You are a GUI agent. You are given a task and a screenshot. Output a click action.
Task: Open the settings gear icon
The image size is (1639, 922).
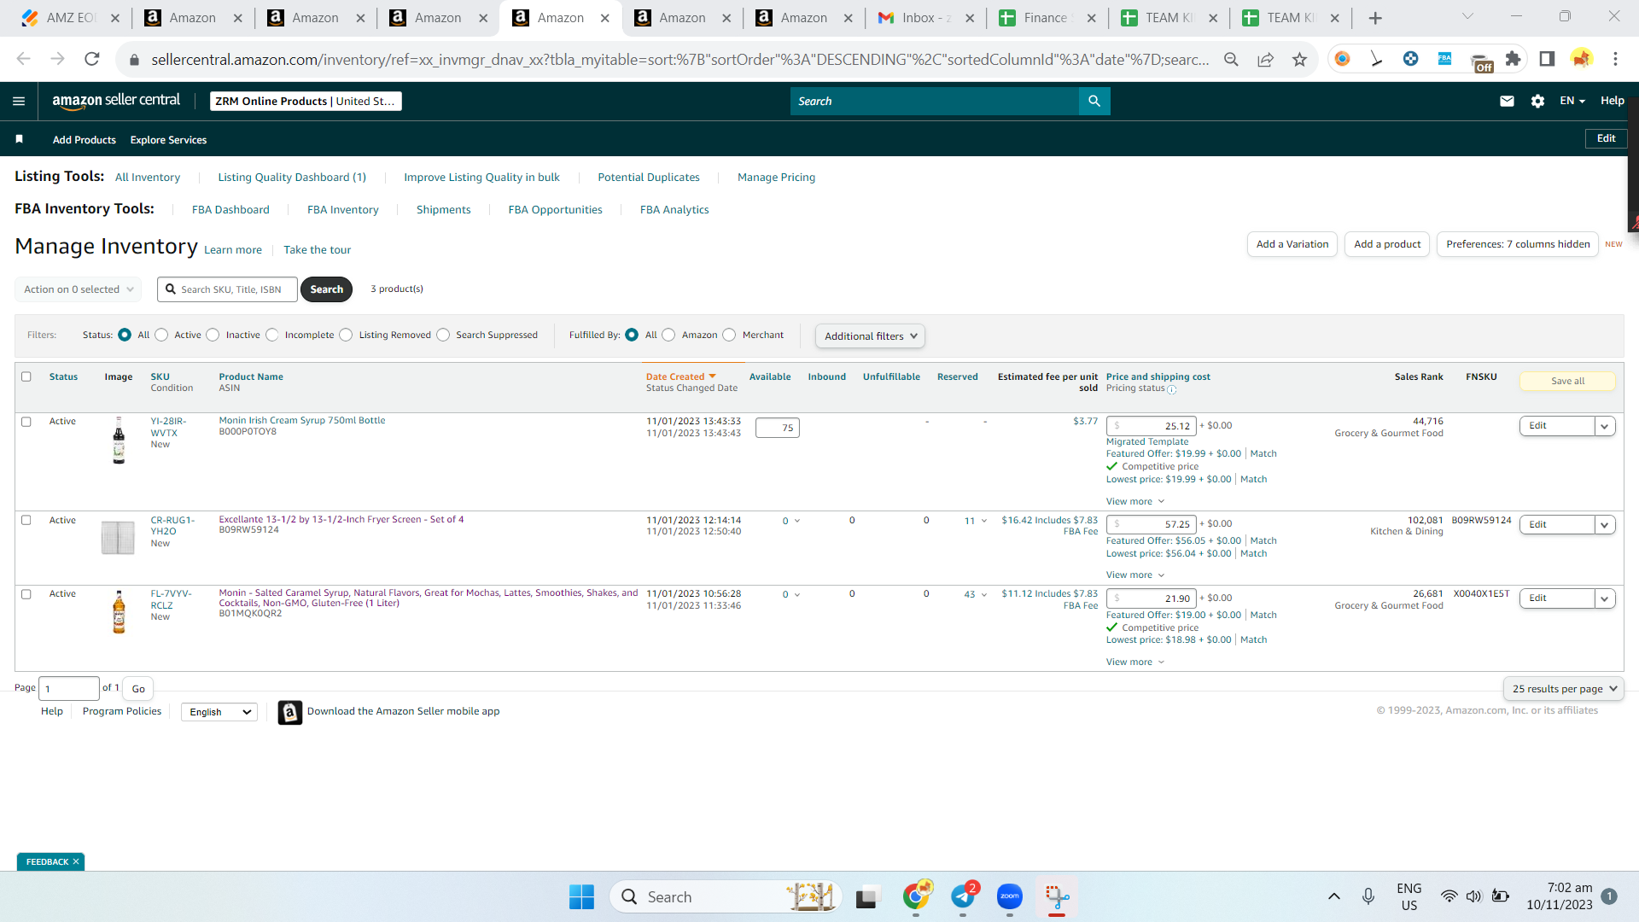(1537, 101)
